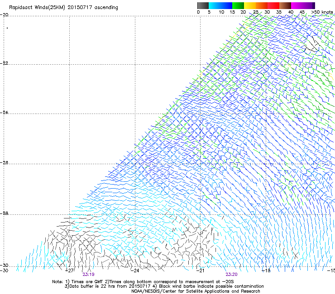Click the '-21' longitude axis label
The width and height of the screenshot is (335, 294).
click(x=201, y=270)
